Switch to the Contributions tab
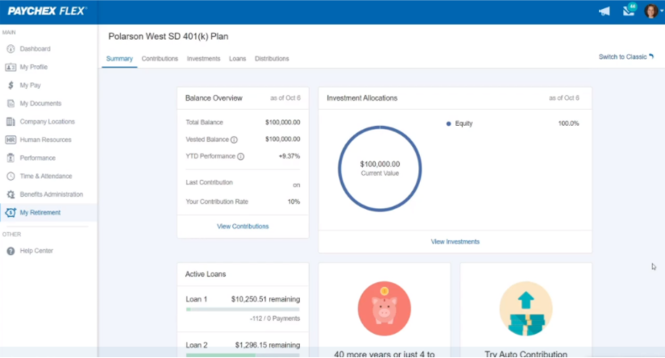Image resolution: width=665 pixels, height=358 pixels. (160, 59)
